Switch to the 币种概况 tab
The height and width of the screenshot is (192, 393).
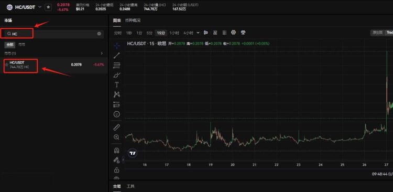coord(133,20)
